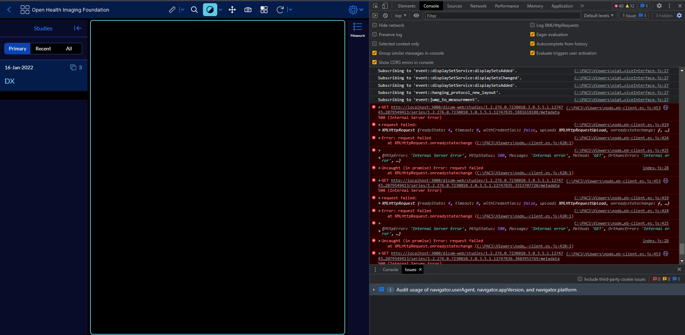
Task: Switch to the Application tab
Action: coord(562,6)
